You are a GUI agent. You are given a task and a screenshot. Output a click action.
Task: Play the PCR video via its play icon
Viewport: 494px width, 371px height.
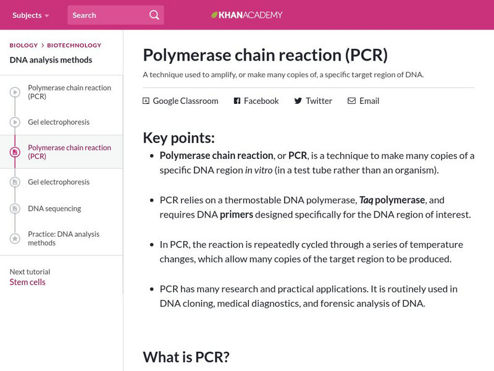pyautogui.click(x=14, y=92)
